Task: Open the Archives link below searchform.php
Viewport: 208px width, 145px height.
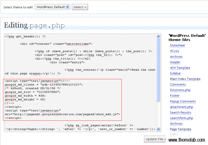Action: 176,124
